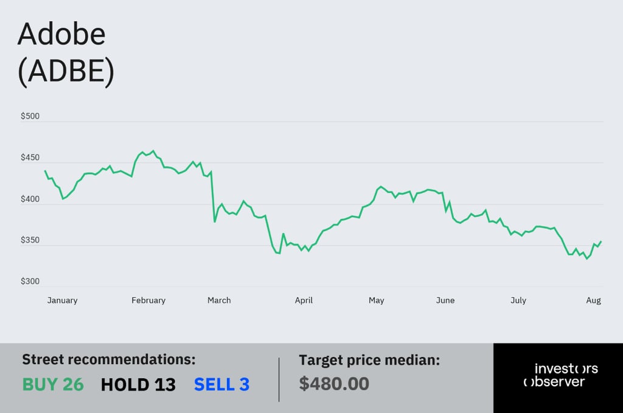This screenshot has height=413, width=623.
Task: Click the February axis label
Action: 148,300
